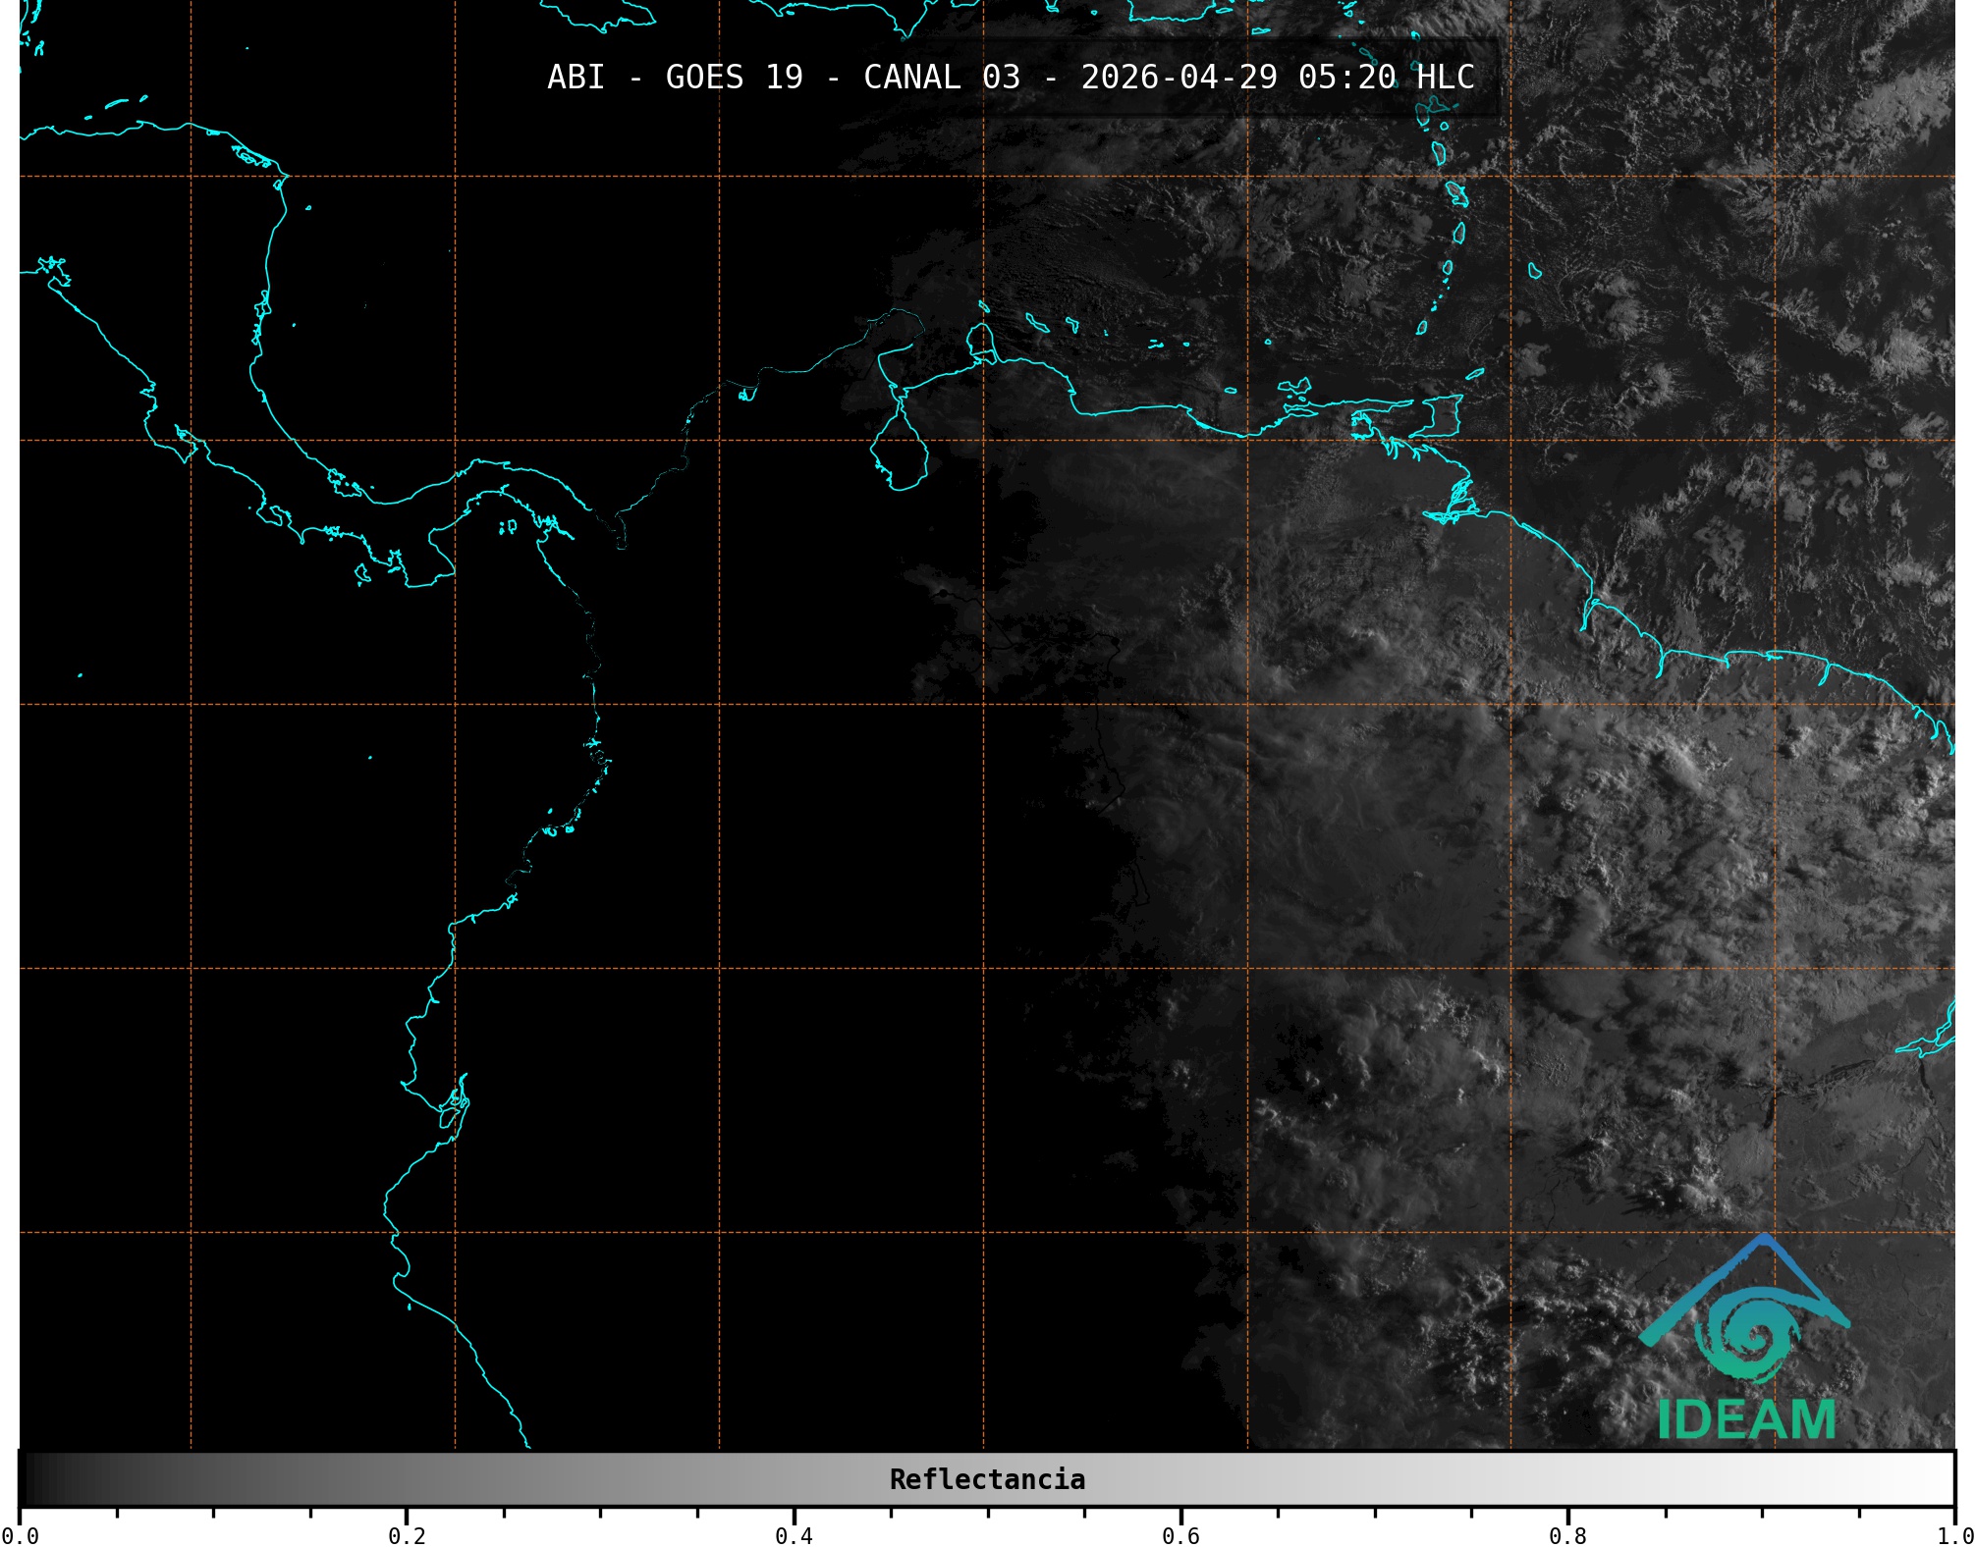Screen dimensions: 1975x1548
Task: Click the 0.8 tick label on colorbar
Action: coord(1567,1536)
